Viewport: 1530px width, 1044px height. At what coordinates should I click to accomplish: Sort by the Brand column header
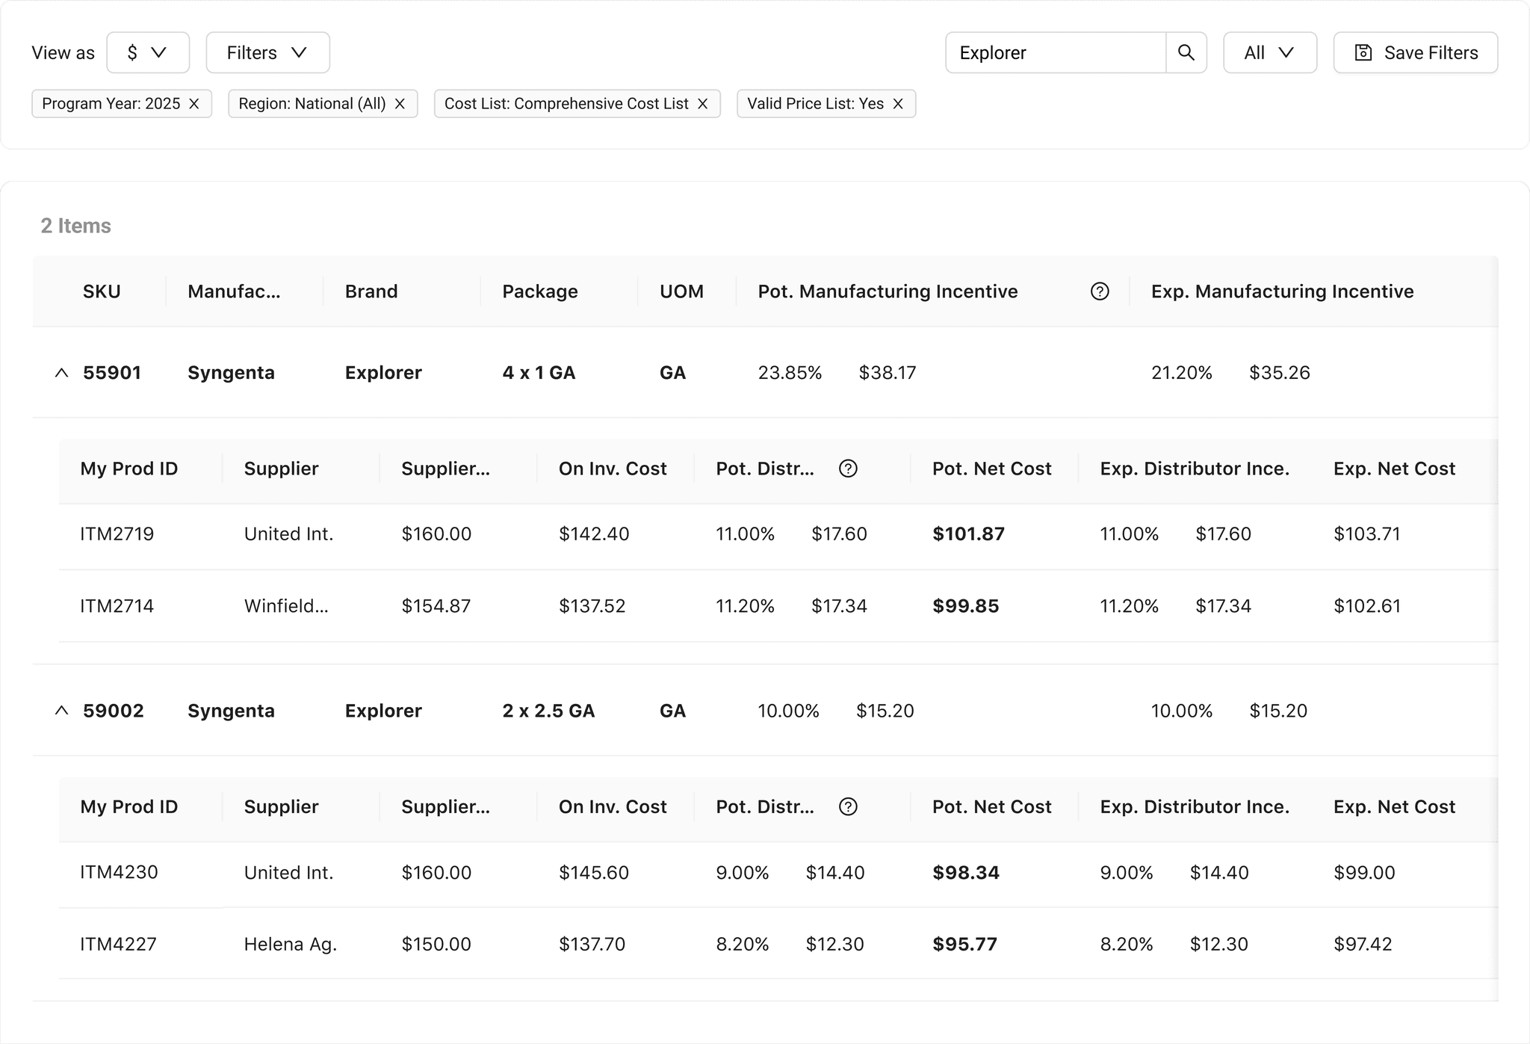371,291
